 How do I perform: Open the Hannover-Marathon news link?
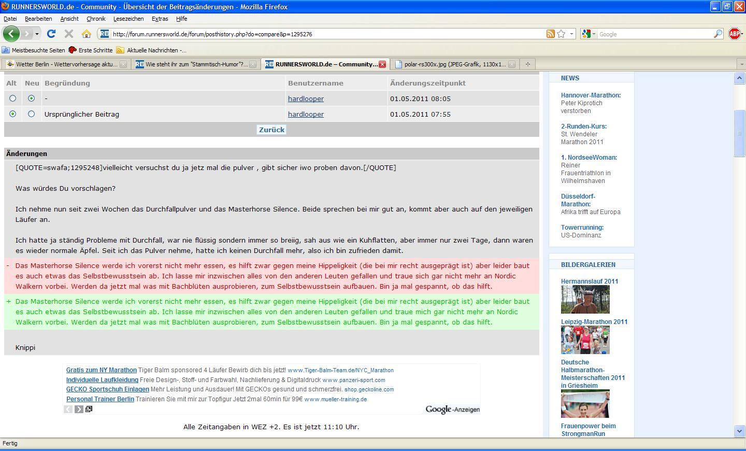pos(591,95)
